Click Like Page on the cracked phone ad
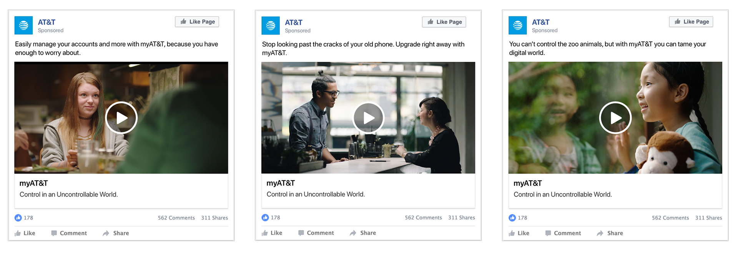 [444, 22]
